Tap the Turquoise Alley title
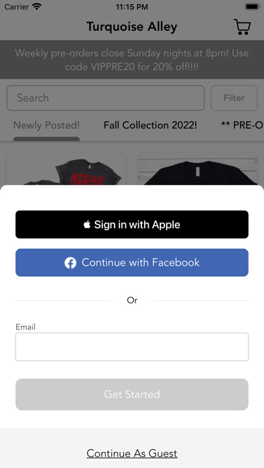 coord(132,27)
